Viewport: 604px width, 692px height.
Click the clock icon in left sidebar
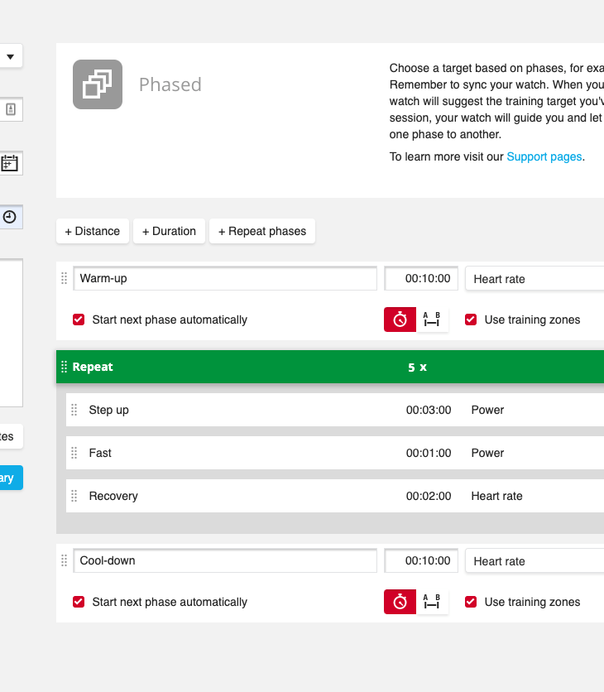tap(10, 217)
